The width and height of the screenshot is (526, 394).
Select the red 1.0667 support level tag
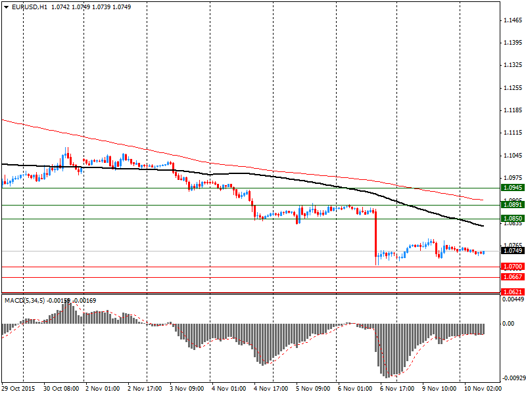click(513, 277)
